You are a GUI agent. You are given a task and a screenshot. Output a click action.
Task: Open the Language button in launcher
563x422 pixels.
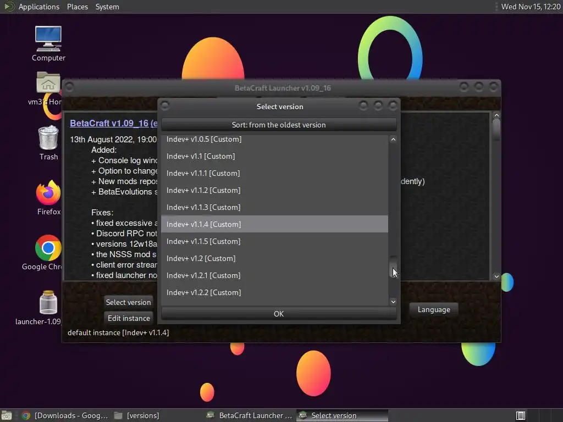point(434,309)
